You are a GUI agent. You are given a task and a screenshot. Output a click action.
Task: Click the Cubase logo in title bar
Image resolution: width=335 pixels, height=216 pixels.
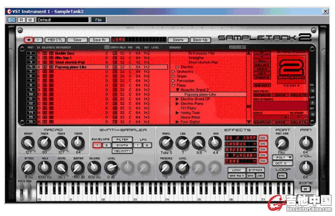pyautogui.click(x=9, y=11)
